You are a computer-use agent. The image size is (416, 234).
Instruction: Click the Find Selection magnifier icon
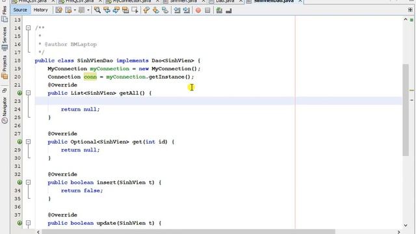(x=97, y=10)
